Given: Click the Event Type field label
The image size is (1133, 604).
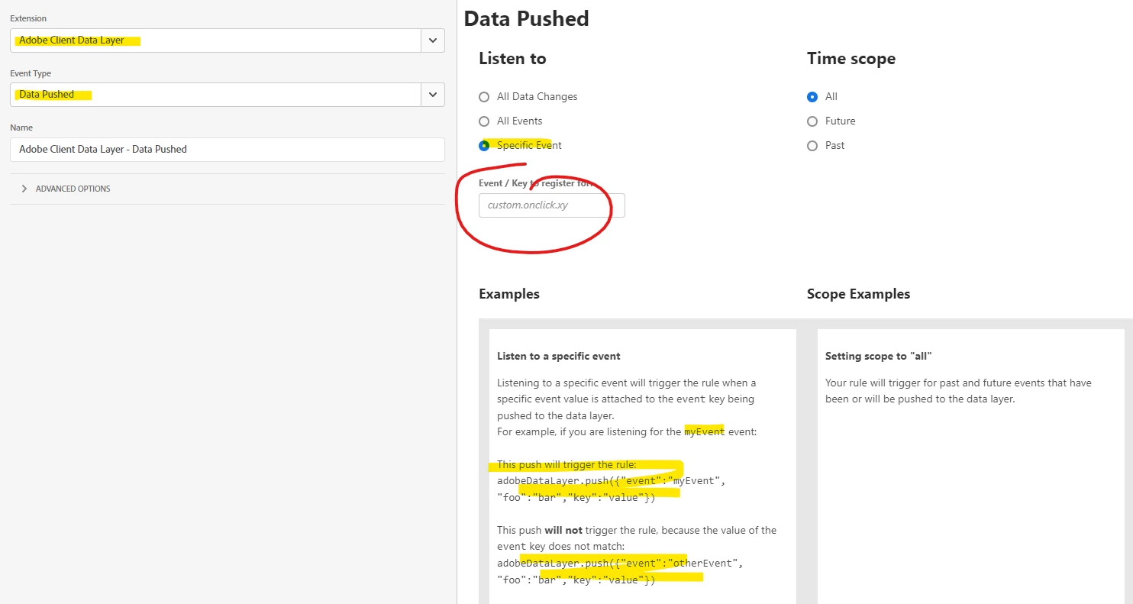Looking at the screenshot, I should (x=31, y=73).
